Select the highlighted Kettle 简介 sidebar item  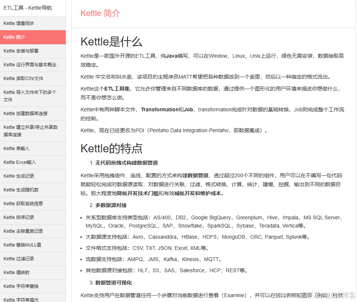click(x=33, y=37)
